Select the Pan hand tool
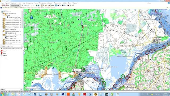 (42, 5)
